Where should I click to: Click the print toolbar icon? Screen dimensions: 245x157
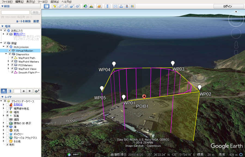(121, 6)
